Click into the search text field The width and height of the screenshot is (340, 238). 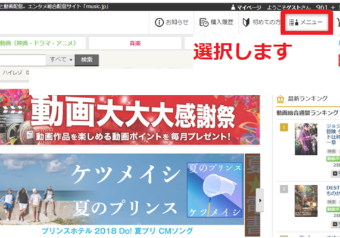23,60
